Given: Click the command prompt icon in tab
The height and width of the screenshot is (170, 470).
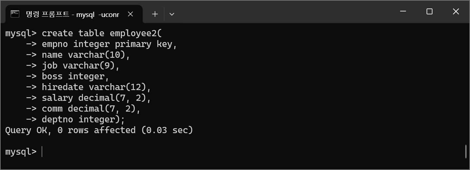Looking at the screenshot, I should tap(15, 14).
